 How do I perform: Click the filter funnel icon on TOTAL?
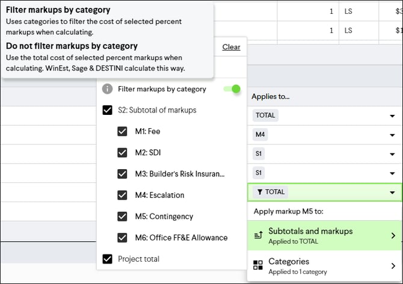pyautogui.click(x=260, y=192)
